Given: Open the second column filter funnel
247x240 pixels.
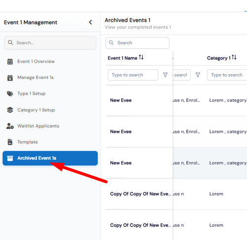Looking at the screenshot, I should coord(198,75).
